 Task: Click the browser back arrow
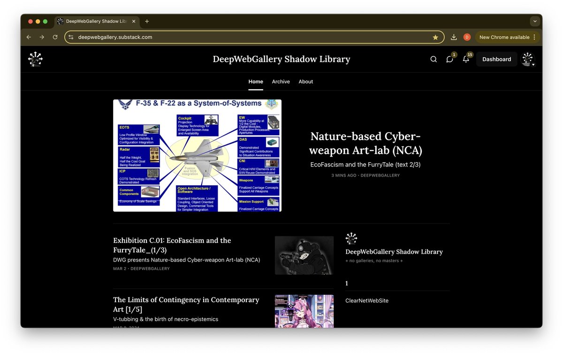29,37
